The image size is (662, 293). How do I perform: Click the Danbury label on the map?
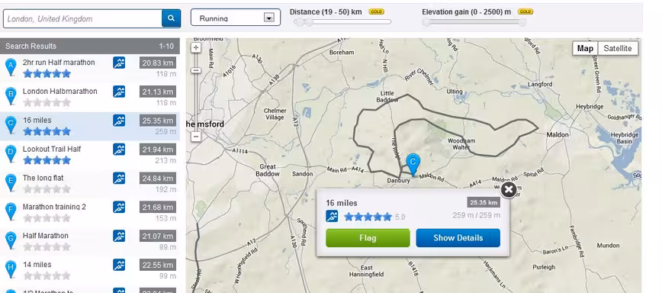pyautogui.click(x=399, y=180)
